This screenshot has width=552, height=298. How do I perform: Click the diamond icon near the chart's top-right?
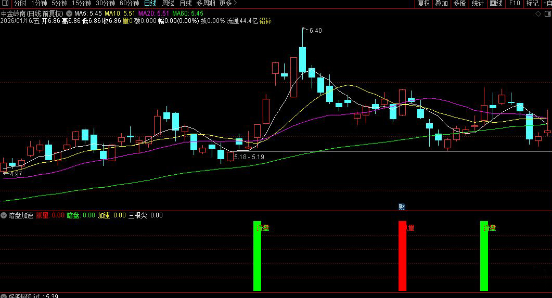pyautogui.click(x=538, y=14)
